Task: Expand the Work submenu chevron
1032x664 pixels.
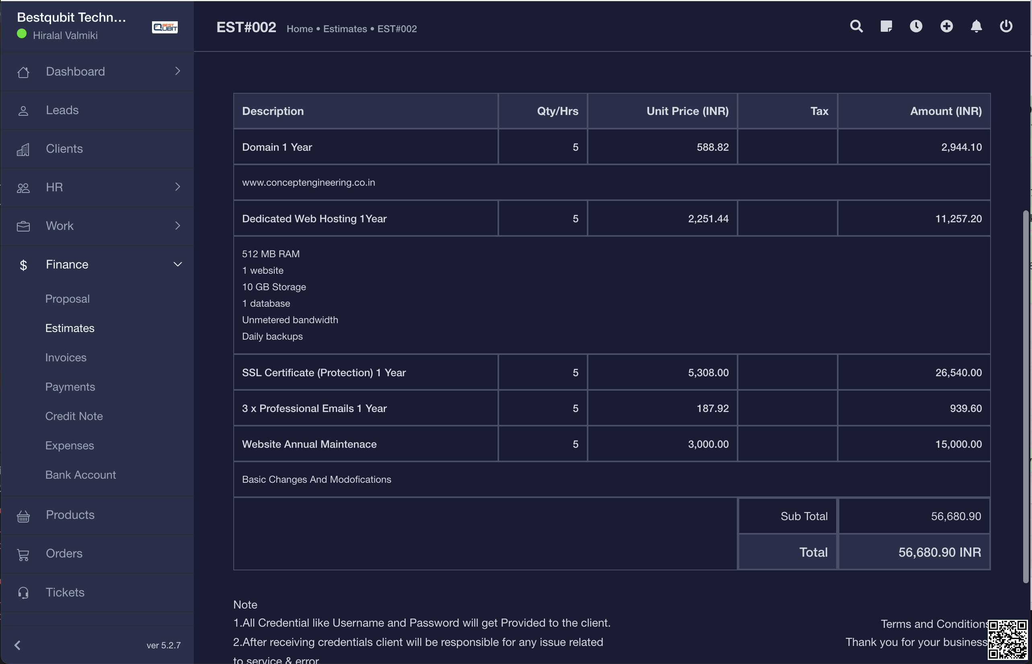Action: point(177,225)
